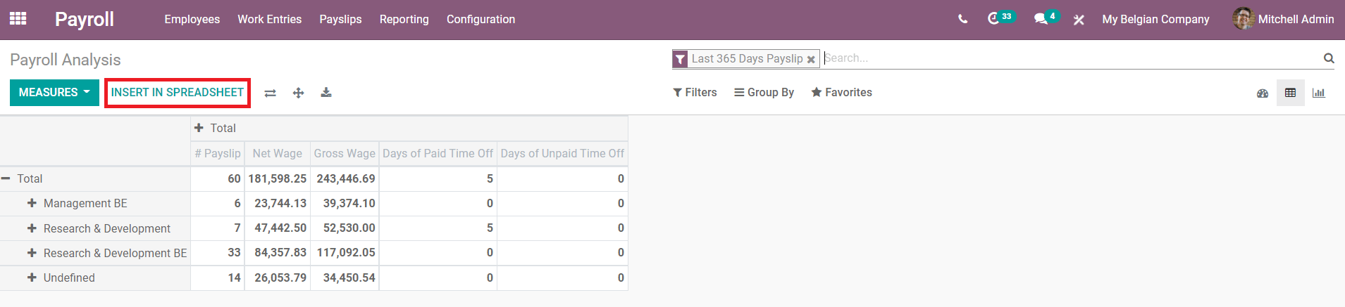Open the Configuration menu

click(481, 19)
